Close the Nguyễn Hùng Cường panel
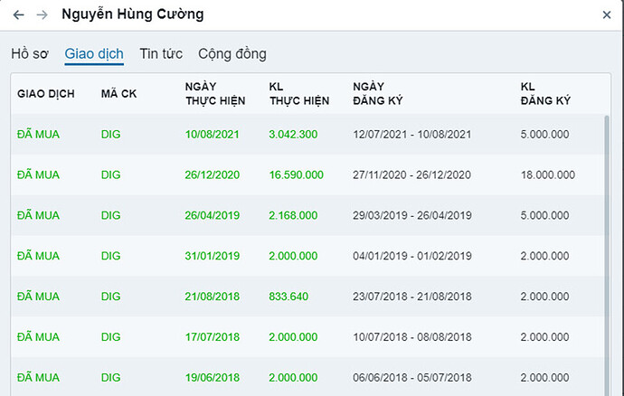 pyautogui.click(x=607, y=15)
